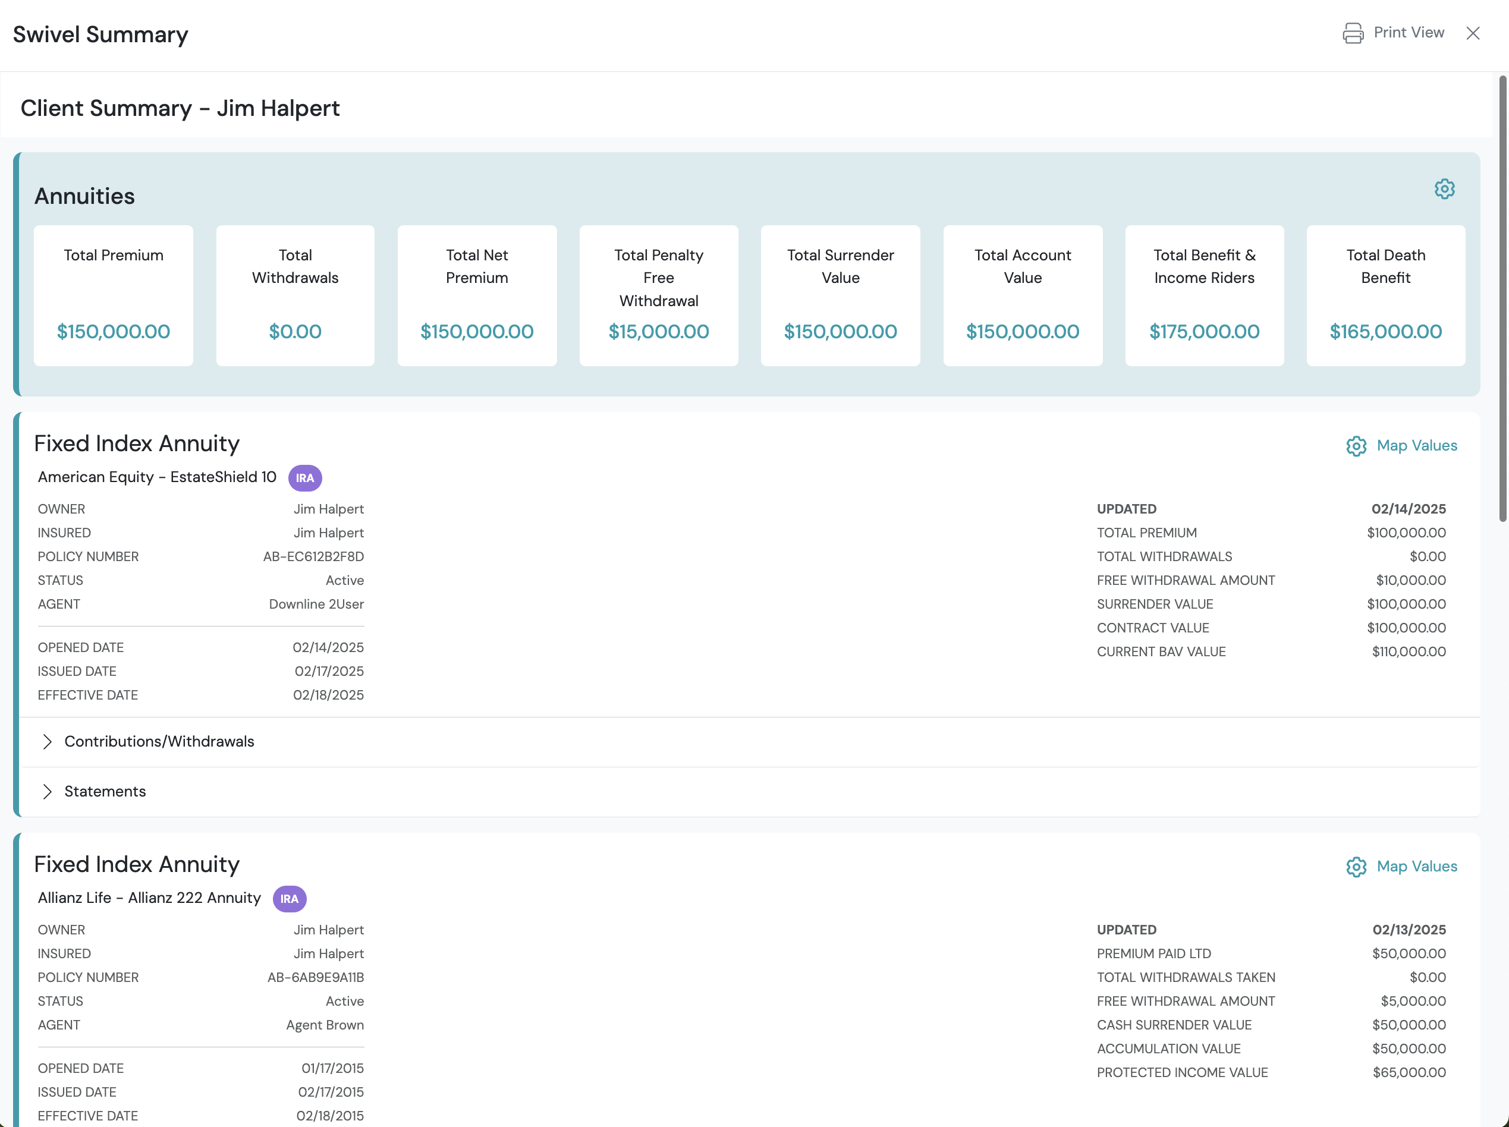Expand the Contributions/Withdrawals section
This screenshot has height=1127, width=1509.
(750, 742)
